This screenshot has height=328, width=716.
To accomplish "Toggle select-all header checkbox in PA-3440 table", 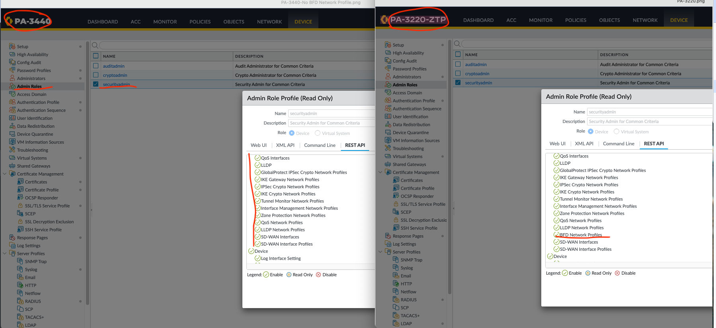I will 96,56.
